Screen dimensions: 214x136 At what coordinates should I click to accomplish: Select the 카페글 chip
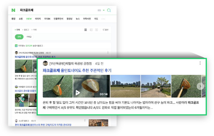click(x=29, y=37)
